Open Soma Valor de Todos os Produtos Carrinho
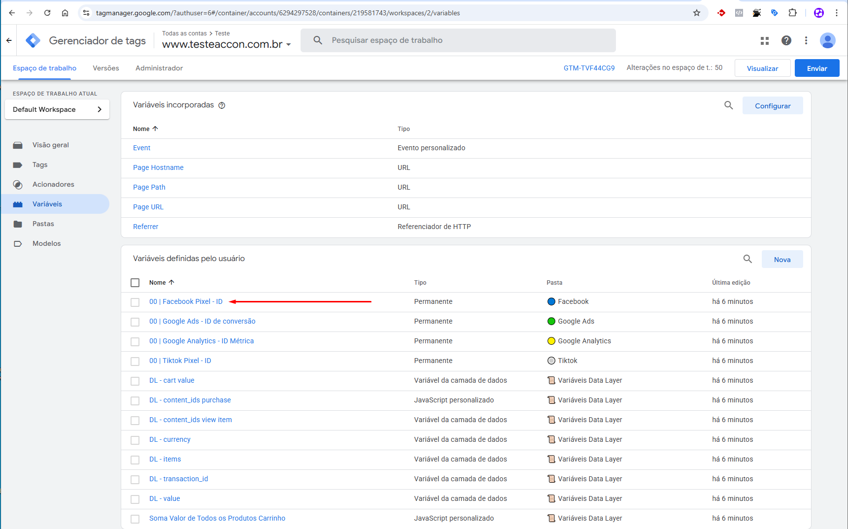Screen dimensions: 848x529 tap(217, 518)
